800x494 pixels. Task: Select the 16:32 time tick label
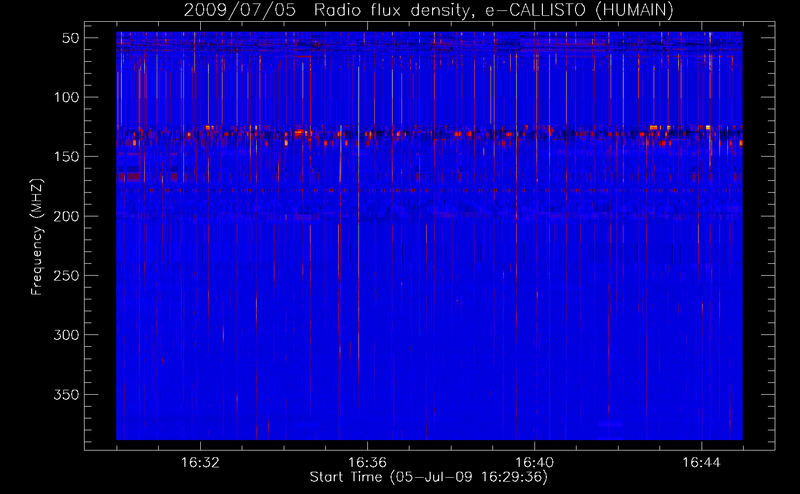pos(200,463)
